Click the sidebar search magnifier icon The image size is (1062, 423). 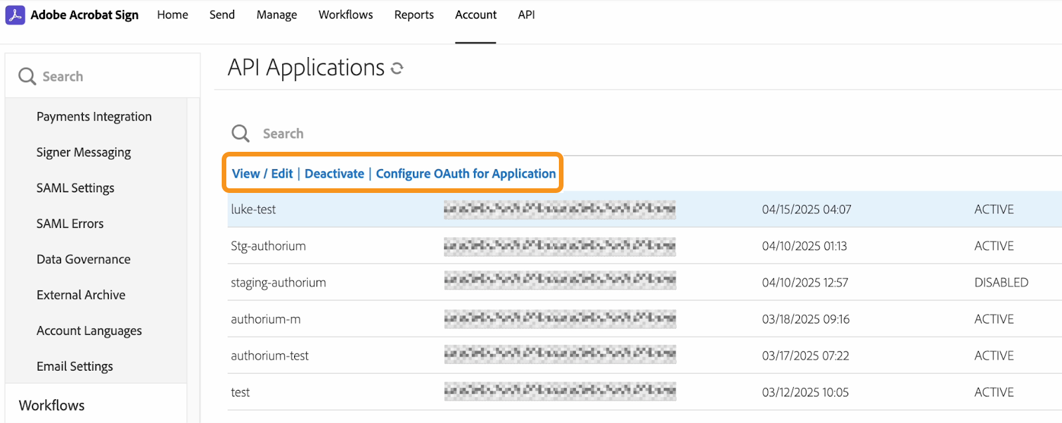(27, 76)
